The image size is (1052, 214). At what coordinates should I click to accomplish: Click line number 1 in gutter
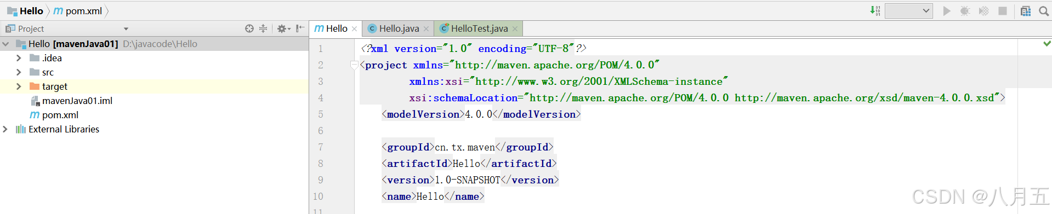[321, 49]
